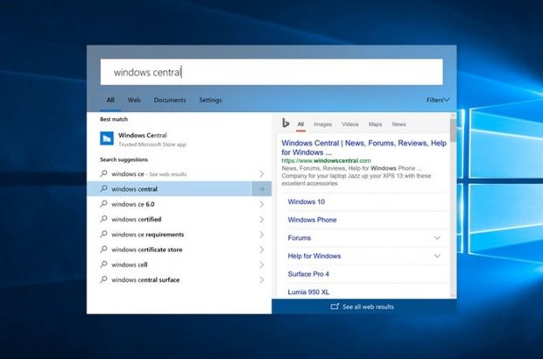Open the Help for Windows sublink
The height and width of the screenshot is (359, 543).
pyautogui.click(x=314, y=256)
